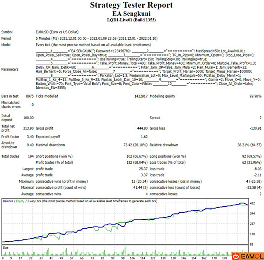Click the "Parameters" row label
Image resolution: width=264 pixels, height=260 pixels.
coord(10,69)
